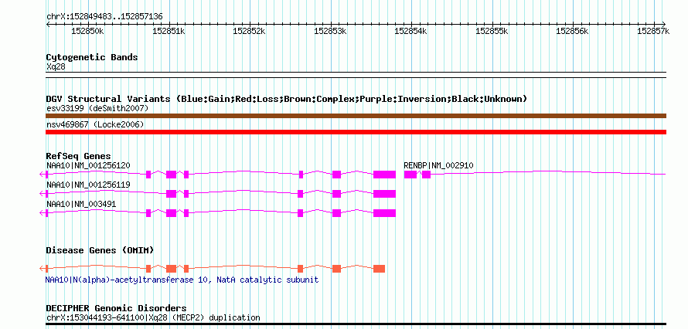Click the 152852k ruler label

249,31
